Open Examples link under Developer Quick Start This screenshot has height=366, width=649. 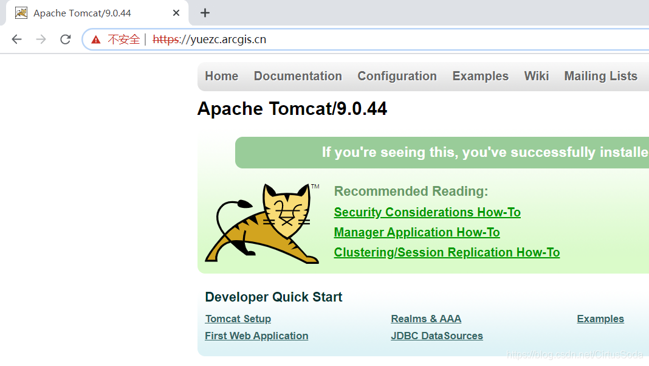(x=600, y=319)
